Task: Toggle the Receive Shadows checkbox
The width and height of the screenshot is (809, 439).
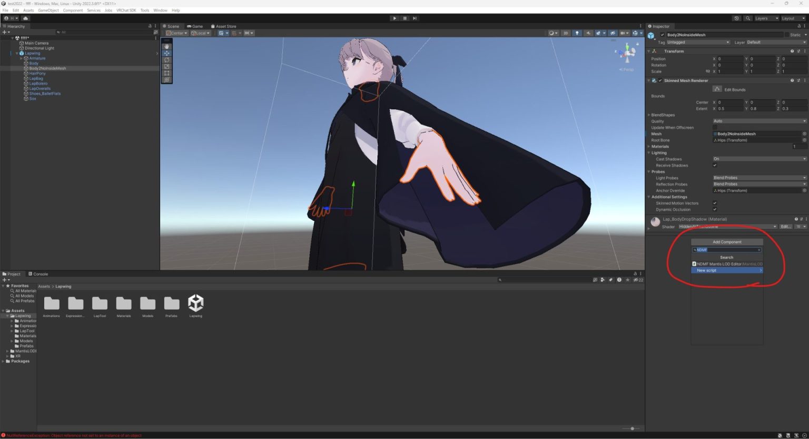Action: (x=715, y=165)
